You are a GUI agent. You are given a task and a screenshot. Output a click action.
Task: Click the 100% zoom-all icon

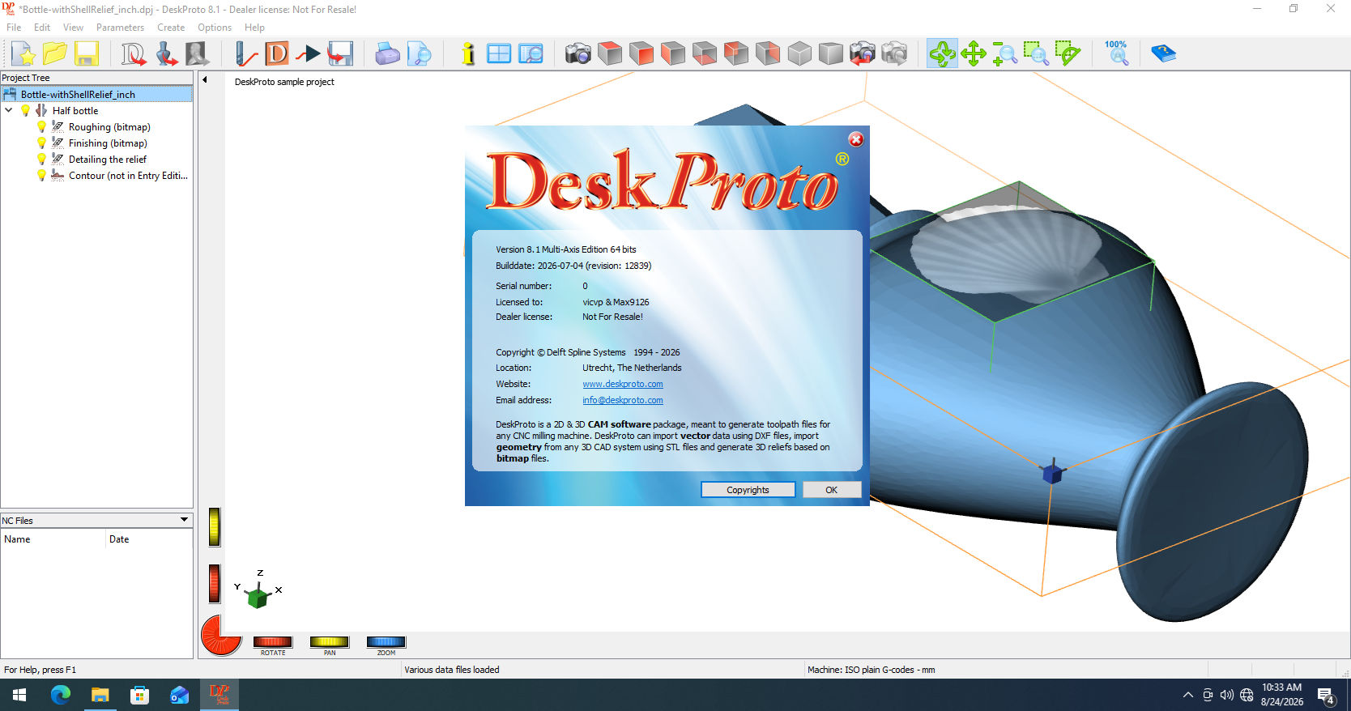coord(1117,53)
